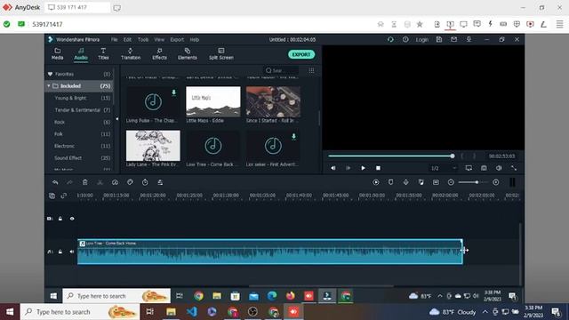Adjust preview volume speaker icon

[x=499, y=168]
